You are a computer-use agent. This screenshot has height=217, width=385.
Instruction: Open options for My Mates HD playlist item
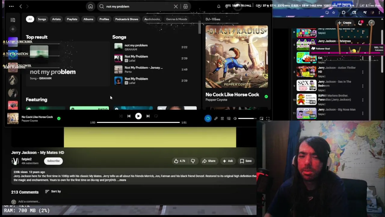click(x=363, y=32)
